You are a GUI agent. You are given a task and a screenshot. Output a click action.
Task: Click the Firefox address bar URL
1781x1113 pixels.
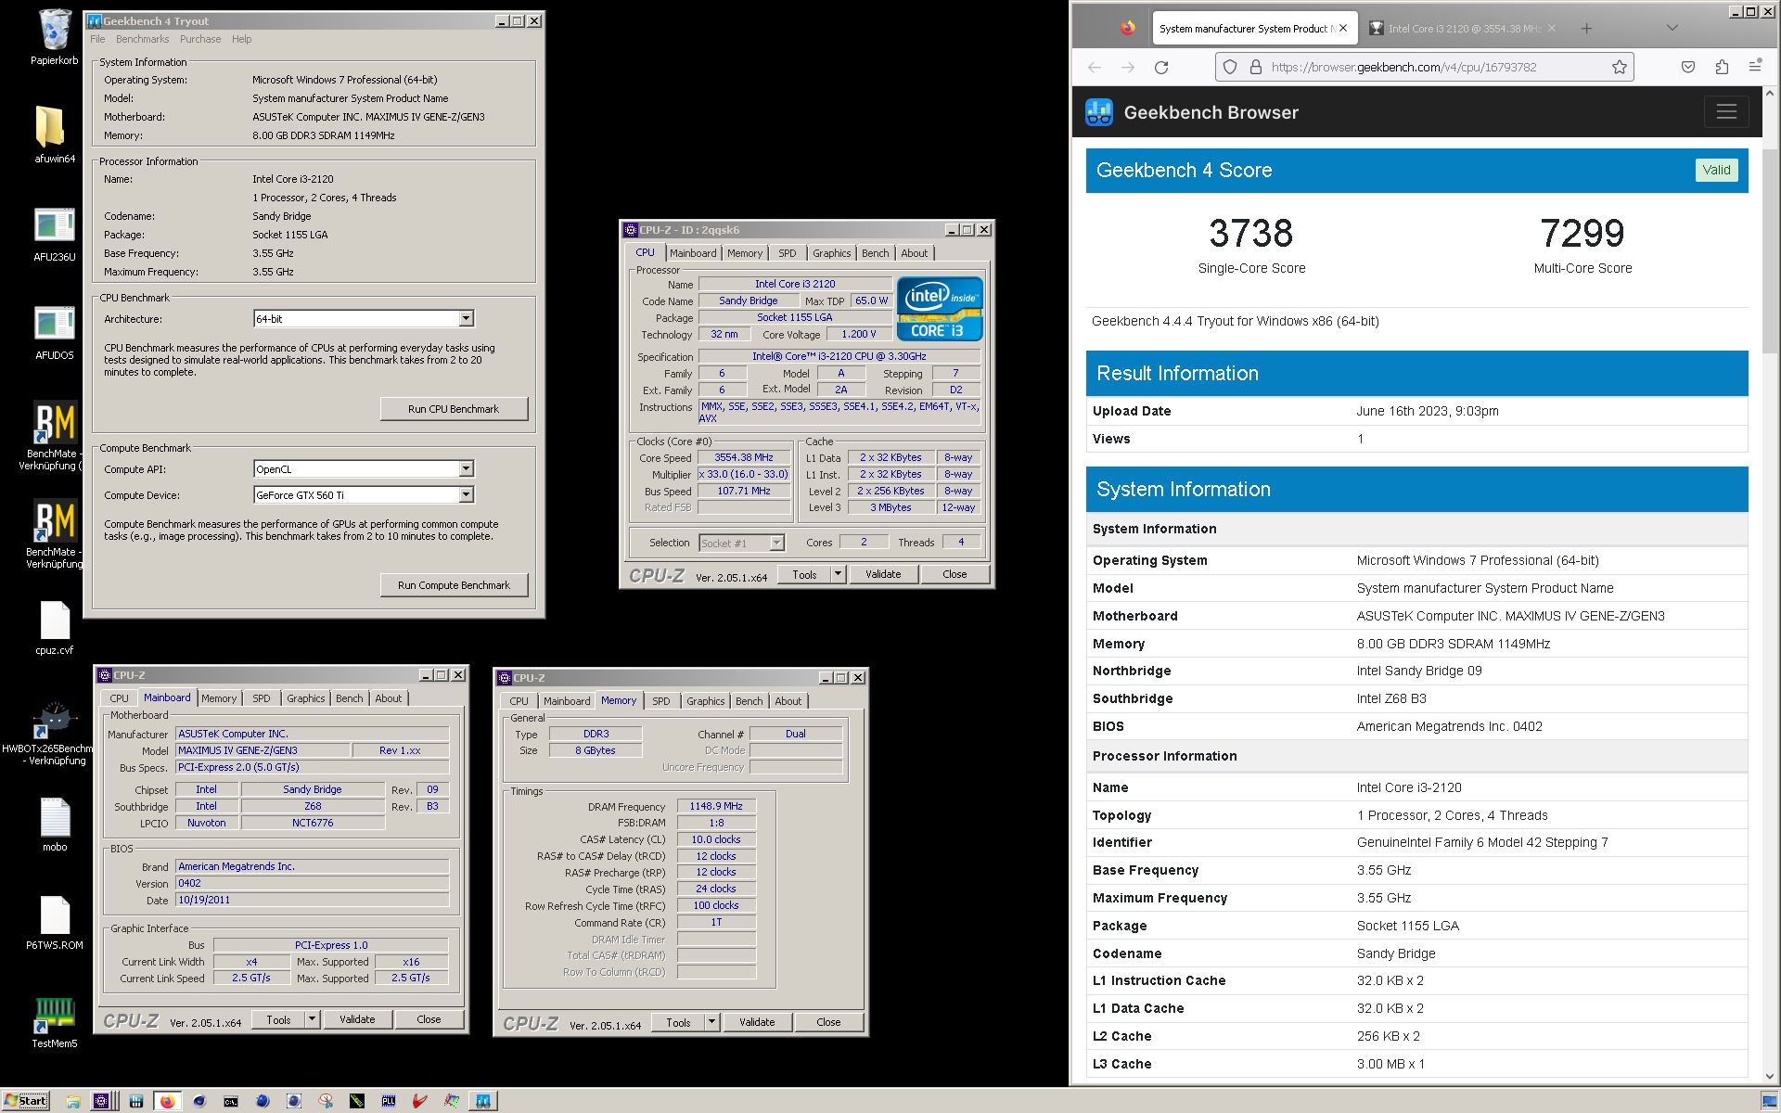click(x=1403, y=67)
